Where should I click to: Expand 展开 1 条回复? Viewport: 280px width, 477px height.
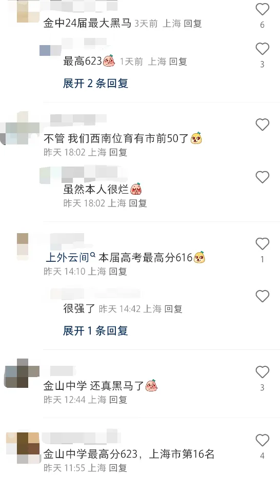[x=95, y=330]
